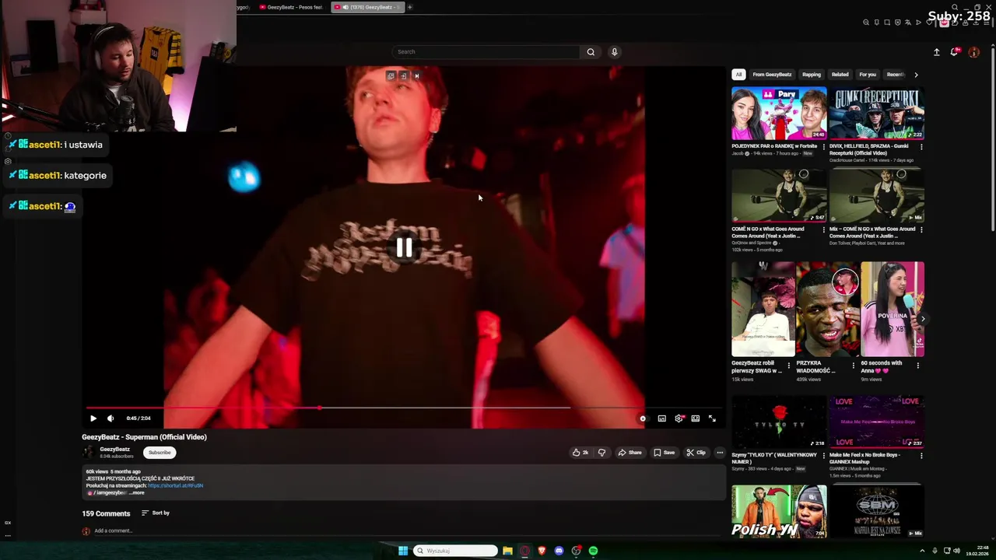Viewport: 996px width, 560px height.
Task: Open more actions three-dot menu under video
Action: pos(720,453)
